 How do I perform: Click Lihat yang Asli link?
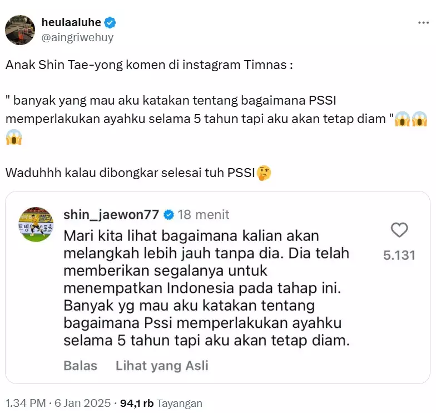(x=162, y=366)
